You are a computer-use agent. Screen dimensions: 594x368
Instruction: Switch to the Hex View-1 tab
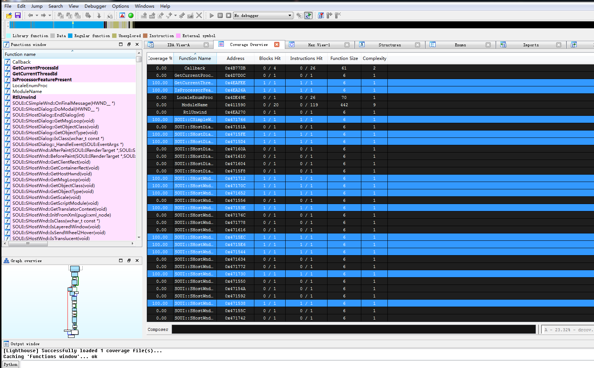[x=319, y=45]
